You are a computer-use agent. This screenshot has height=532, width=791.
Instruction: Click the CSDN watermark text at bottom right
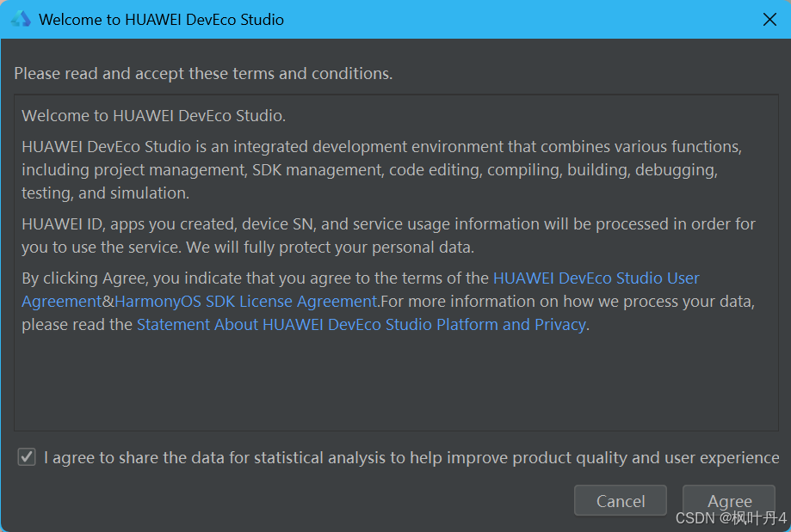(x=731, y=518)
